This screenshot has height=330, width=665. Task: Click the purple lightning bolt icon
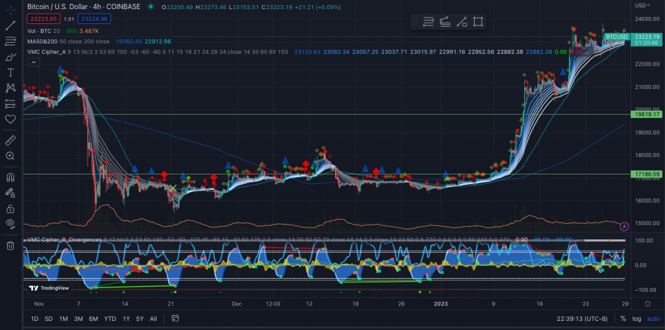624,227
